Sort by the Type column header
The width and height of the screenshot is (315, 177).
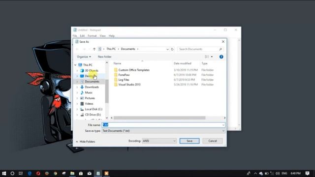(x=204, y=63)
